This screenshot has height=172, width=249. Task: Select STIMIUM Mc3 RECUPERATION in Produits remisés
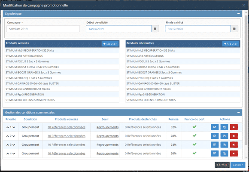(62, 50)
